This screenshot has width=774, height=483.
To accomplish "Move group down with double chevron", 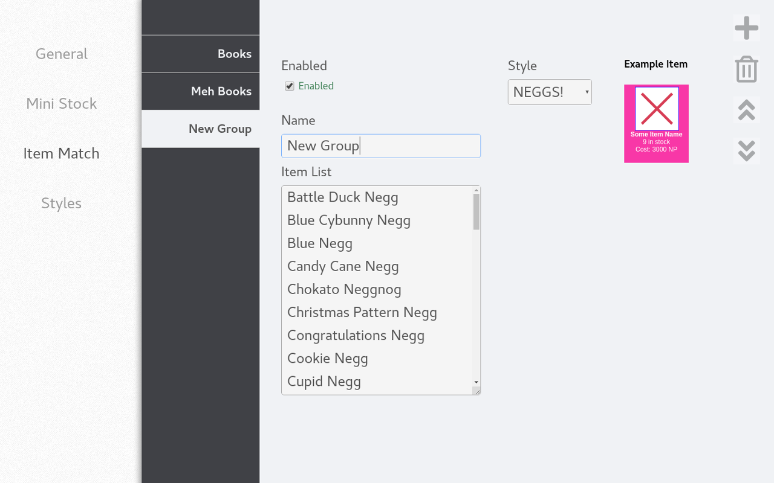I will pyautogui.click(x=746, y=151).
